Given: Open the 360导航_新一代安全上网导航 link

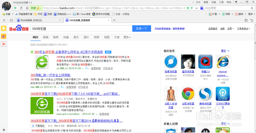Looking at the screenshot, I should tap(50, 75).
